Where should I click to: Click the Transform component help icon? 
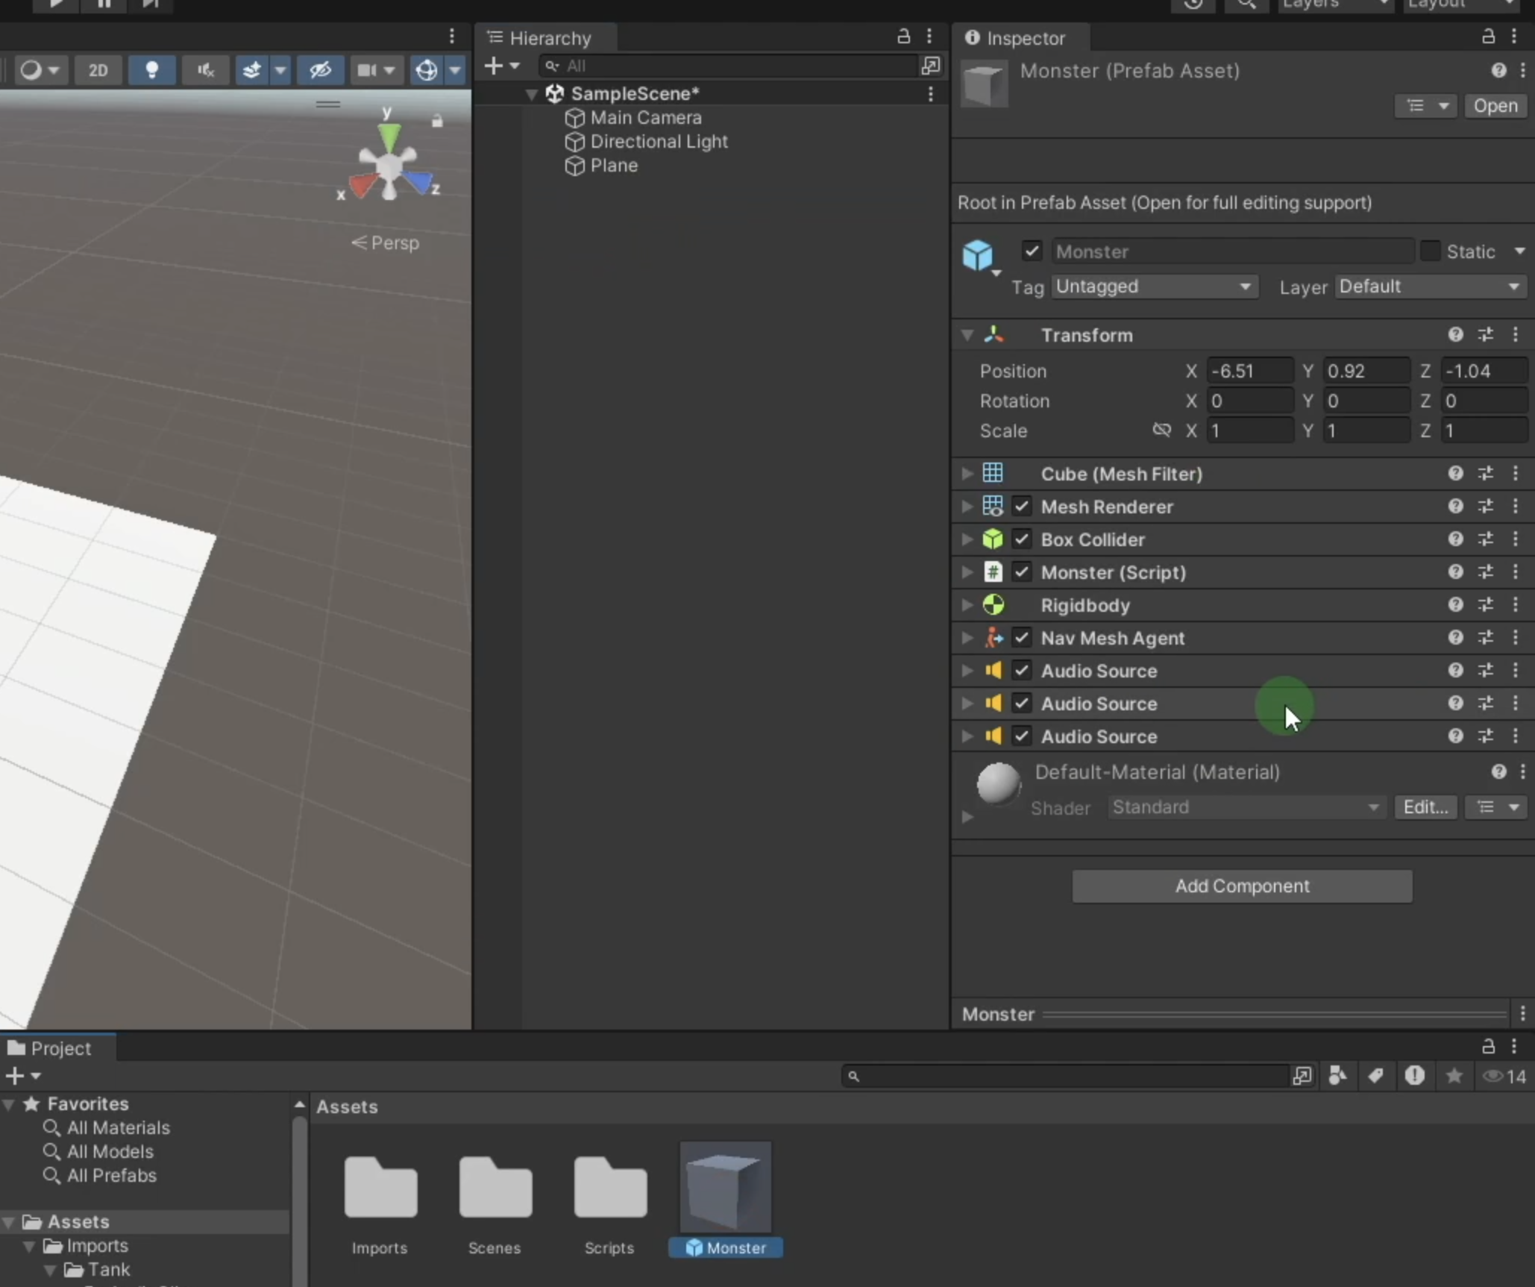pyautogui.click(x=1455, y=335)
